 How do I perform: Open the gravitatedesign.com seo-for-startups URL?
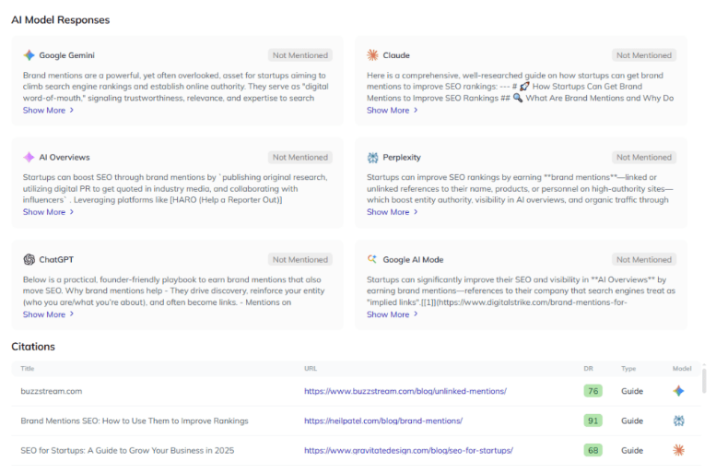[x=408, y=451]
